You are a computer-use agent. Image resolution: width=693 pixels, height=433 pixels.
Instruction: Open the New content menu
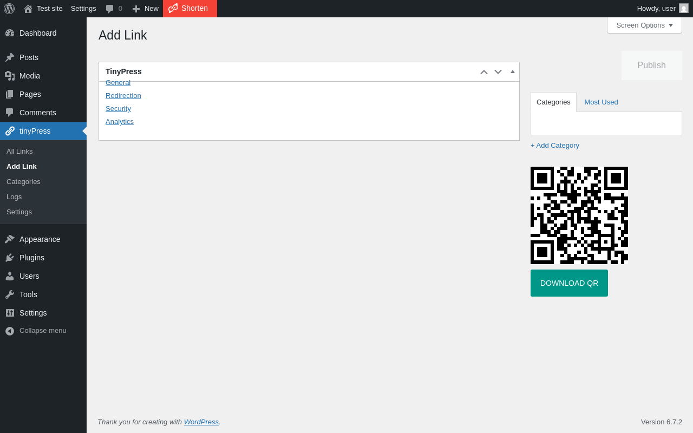coord(145,9)
